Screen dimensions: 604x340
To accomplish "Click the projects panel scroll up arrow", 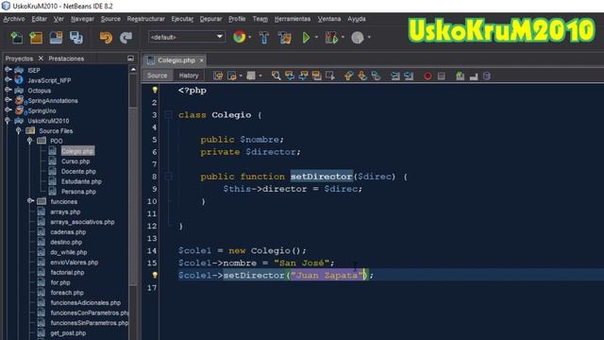I will tap(133, 70).
